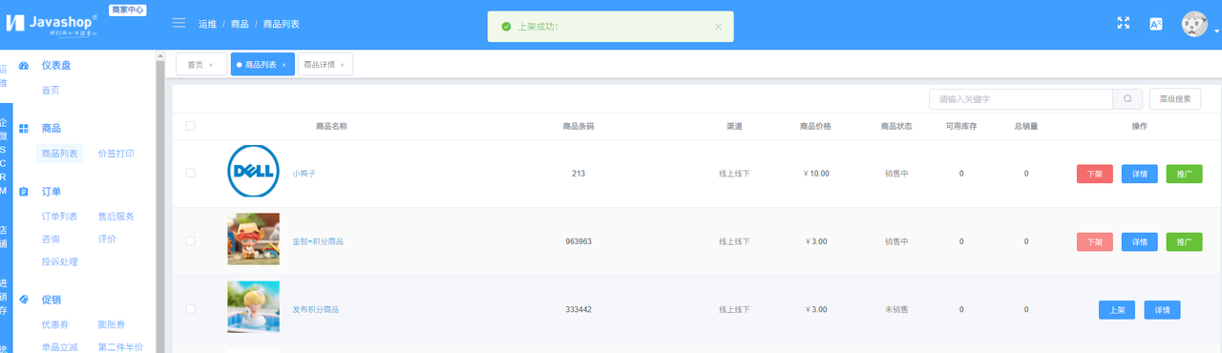Click 详情 for 发布积分商品
The width and height of the screenshot is (1222, 353).
tap(1163, 310)
